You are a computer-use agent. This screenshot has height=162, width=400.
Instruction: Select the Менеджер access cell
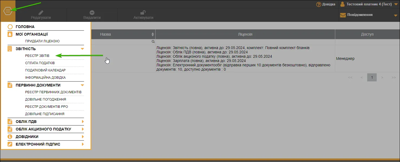click(x=345, y=58)
